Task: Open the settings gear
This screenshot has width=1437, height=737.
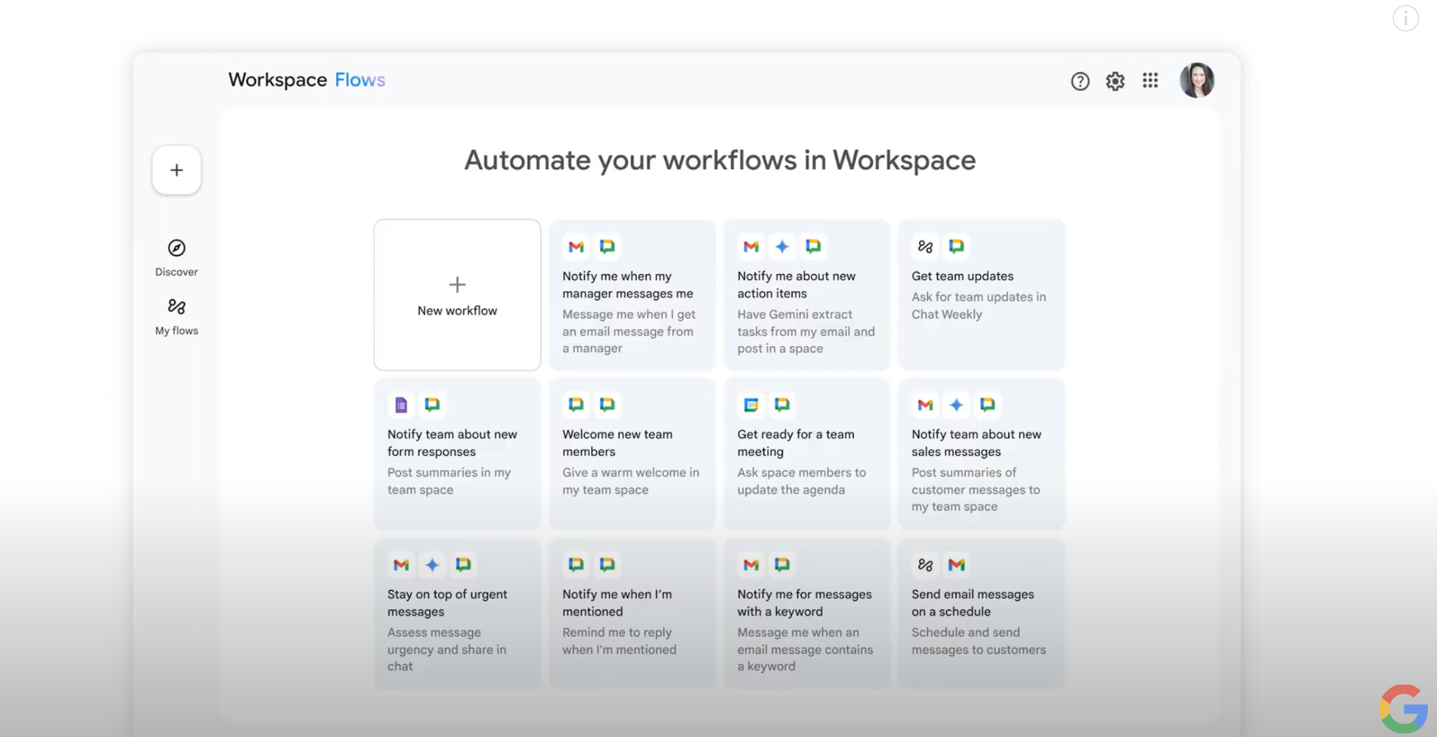Action: pos(1115,81)
